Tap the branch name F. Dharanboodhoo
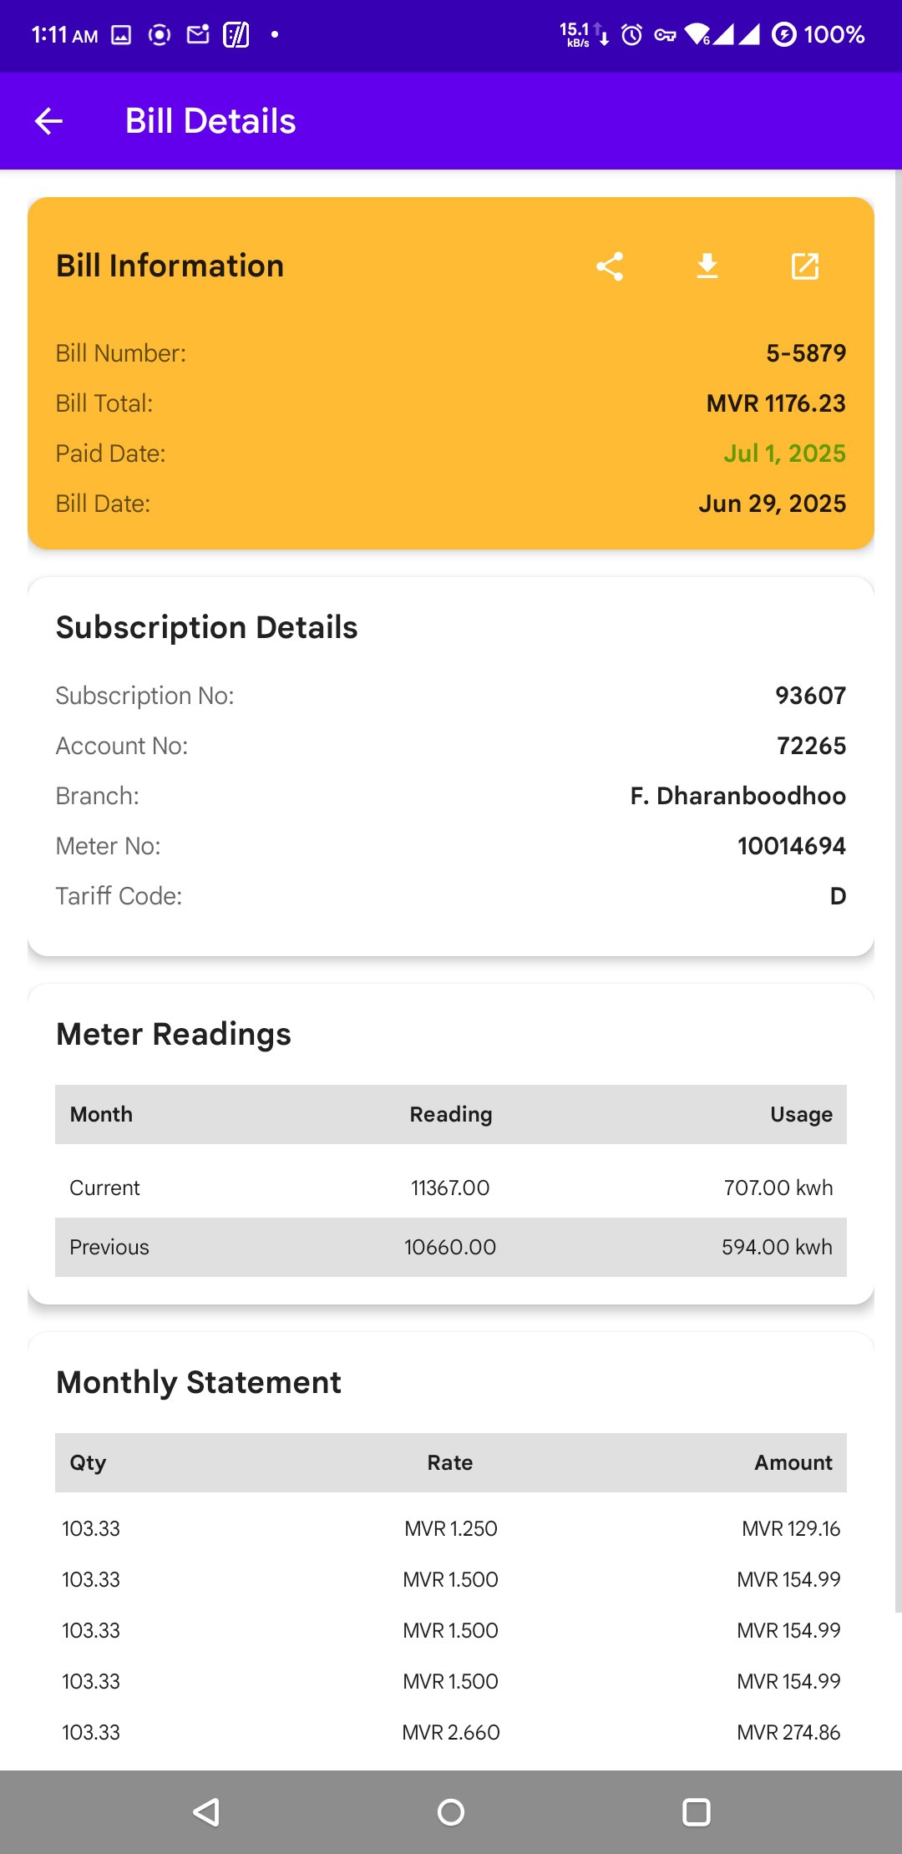The height and width of the screenshot is (1854, 902). pos(737,796)
